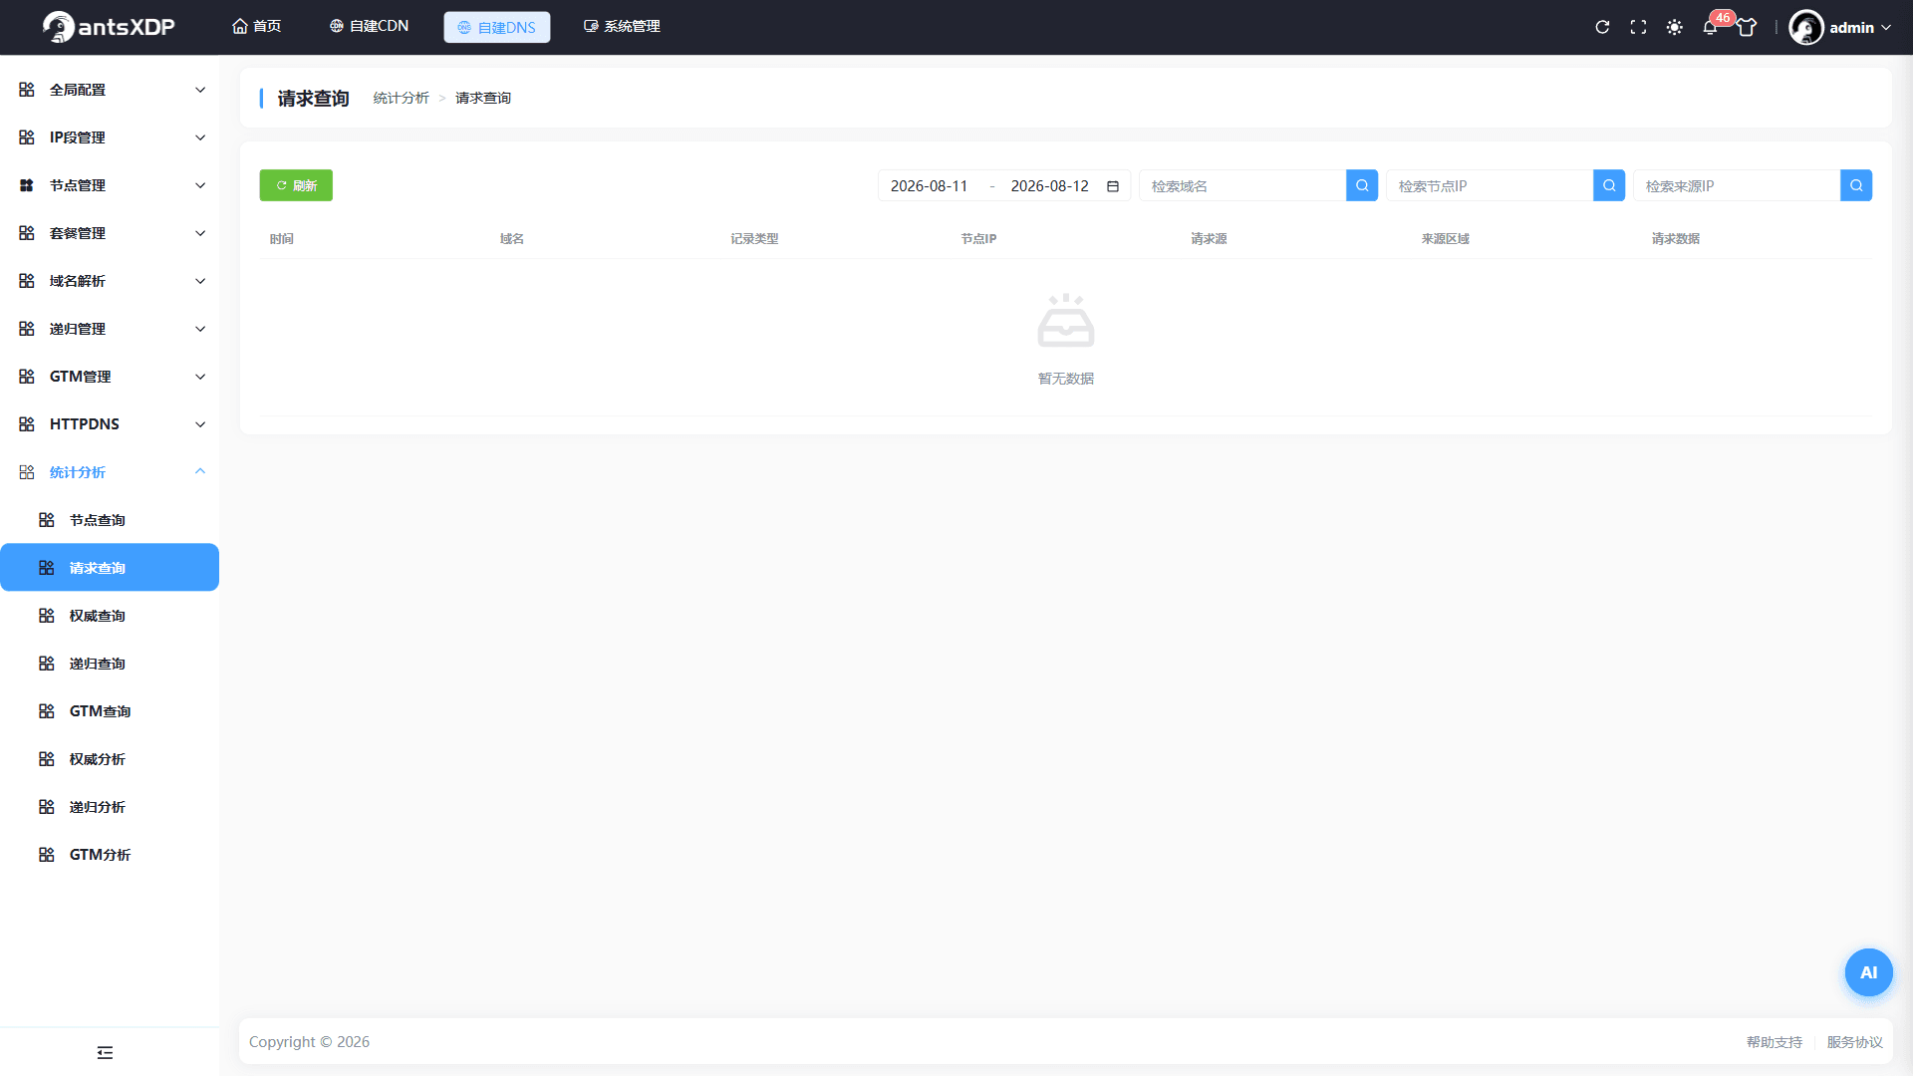1913x1076 pixels.
Task: Toggle fullscreen mode icon
Action: [x=1638, y=27]
